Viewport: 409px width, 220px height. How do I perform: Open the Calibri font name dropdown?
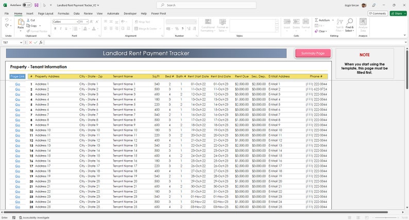pos(77,22)
